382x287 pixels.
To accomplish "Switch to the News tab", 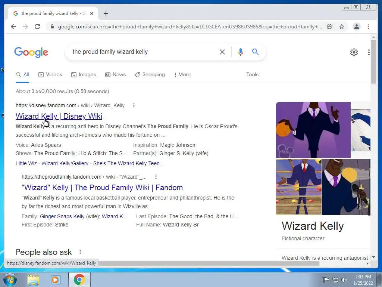I will (116, 75).
